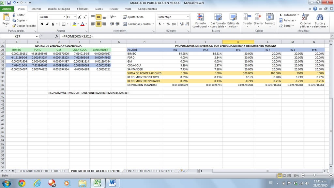Open Chrome from the taskbar
The height and width of the screenshot is (188, 334).
click(x=22, y=183)
